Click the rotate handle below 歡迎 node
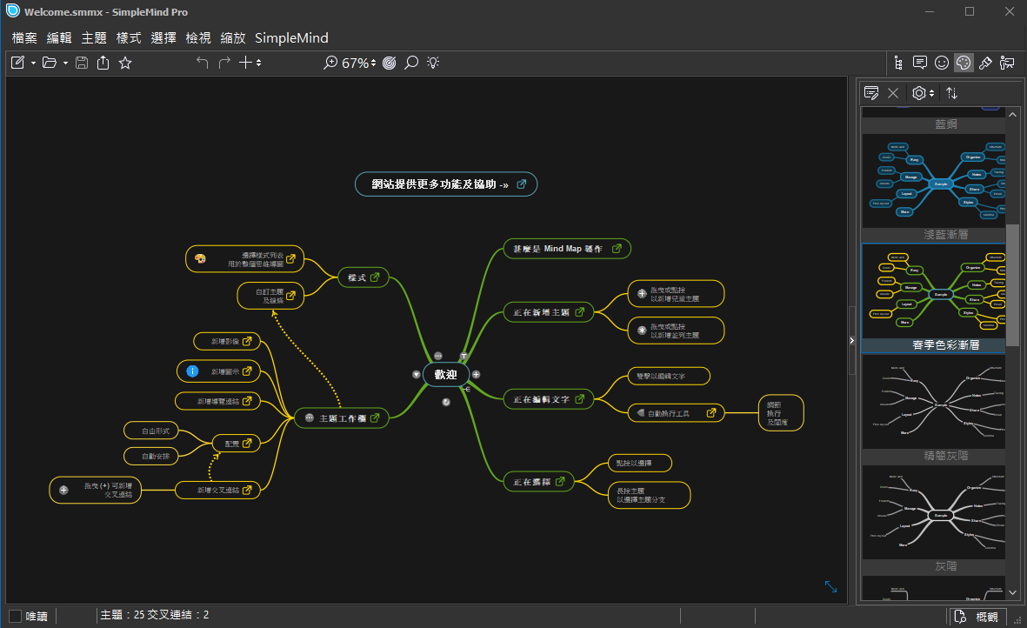Screen dimensions: 1027x628 [446, 402]
